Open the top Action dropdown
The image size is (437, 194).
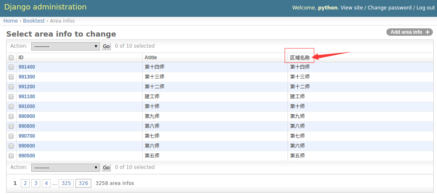(x=65, y=46)
